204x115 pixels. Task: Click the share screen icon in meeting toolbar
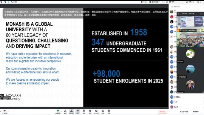pos(58,111)
